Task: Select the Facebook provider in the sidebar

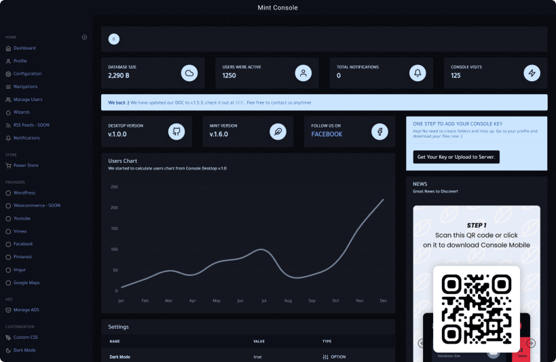Action: click(23, 244)
